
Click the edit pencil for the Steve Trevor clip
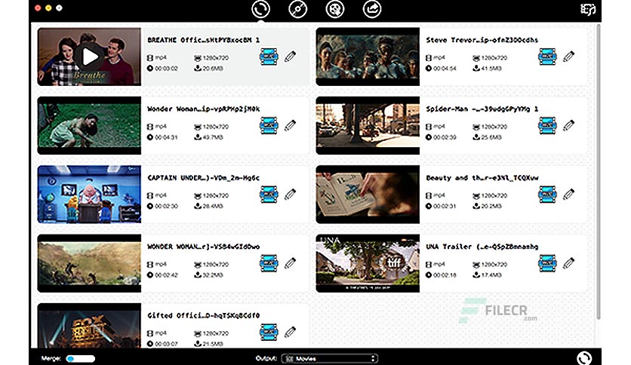click(x=568, y=57)
